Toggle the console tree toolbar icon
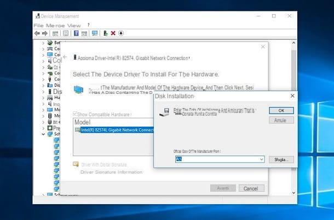 [x=55, y=33]
